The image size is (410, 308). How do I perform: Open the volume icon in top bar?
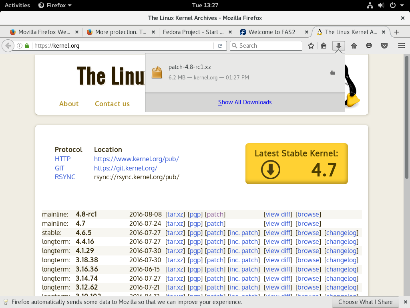[x=381, y=5]
